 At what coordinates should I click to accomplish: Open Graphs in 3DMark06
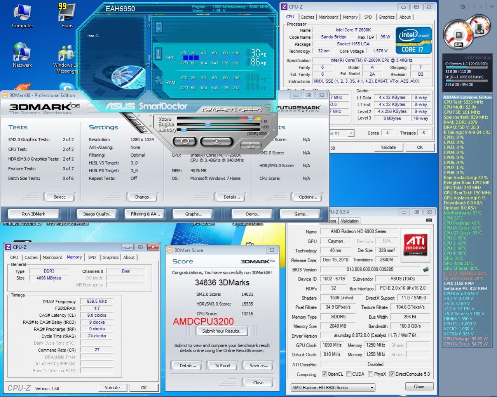click(x=194, y=214)
